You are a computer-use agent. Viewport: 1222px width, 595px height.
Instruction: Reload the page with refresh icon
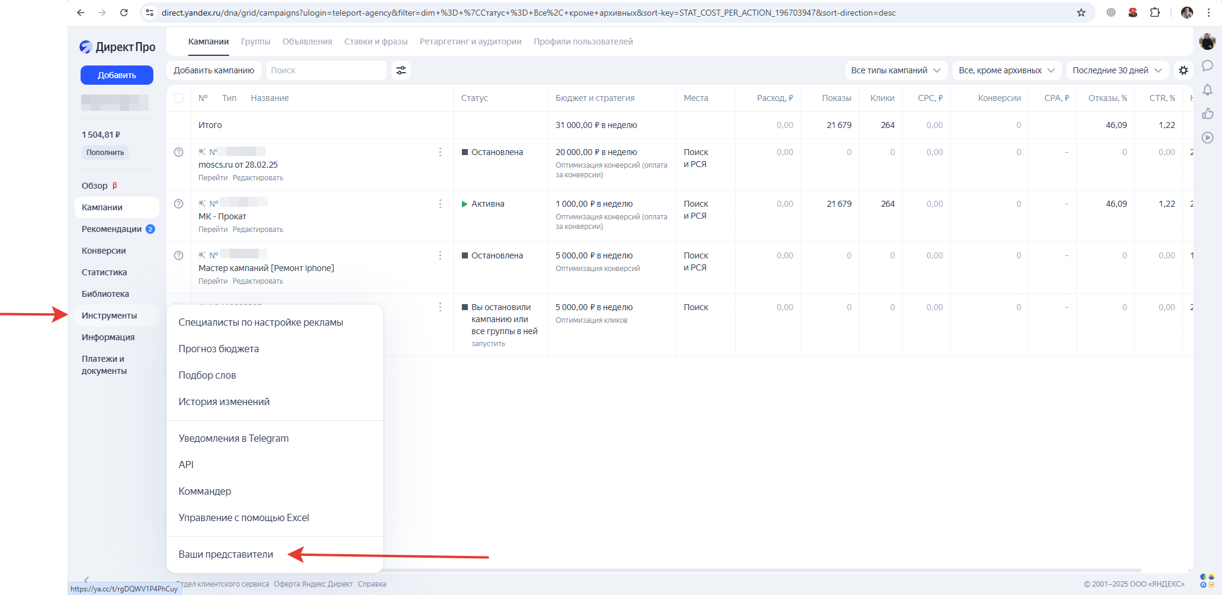124,13
